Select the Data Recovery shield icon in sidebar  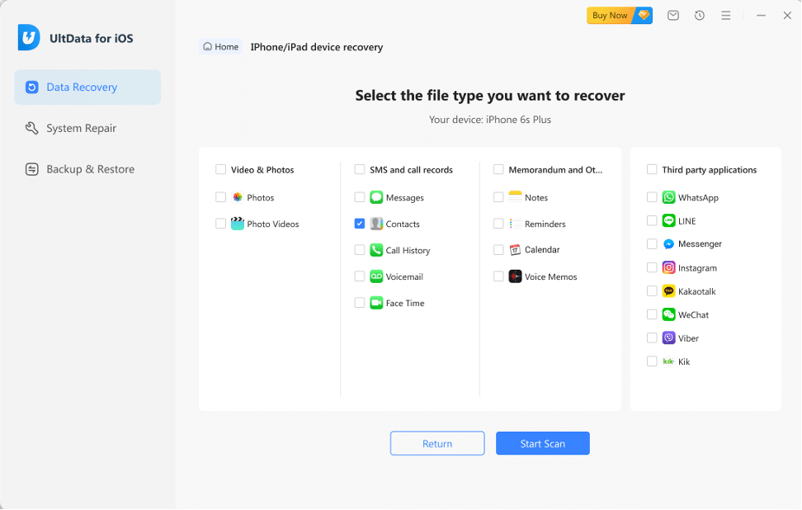pyautogui.click(x=31, y=87)
